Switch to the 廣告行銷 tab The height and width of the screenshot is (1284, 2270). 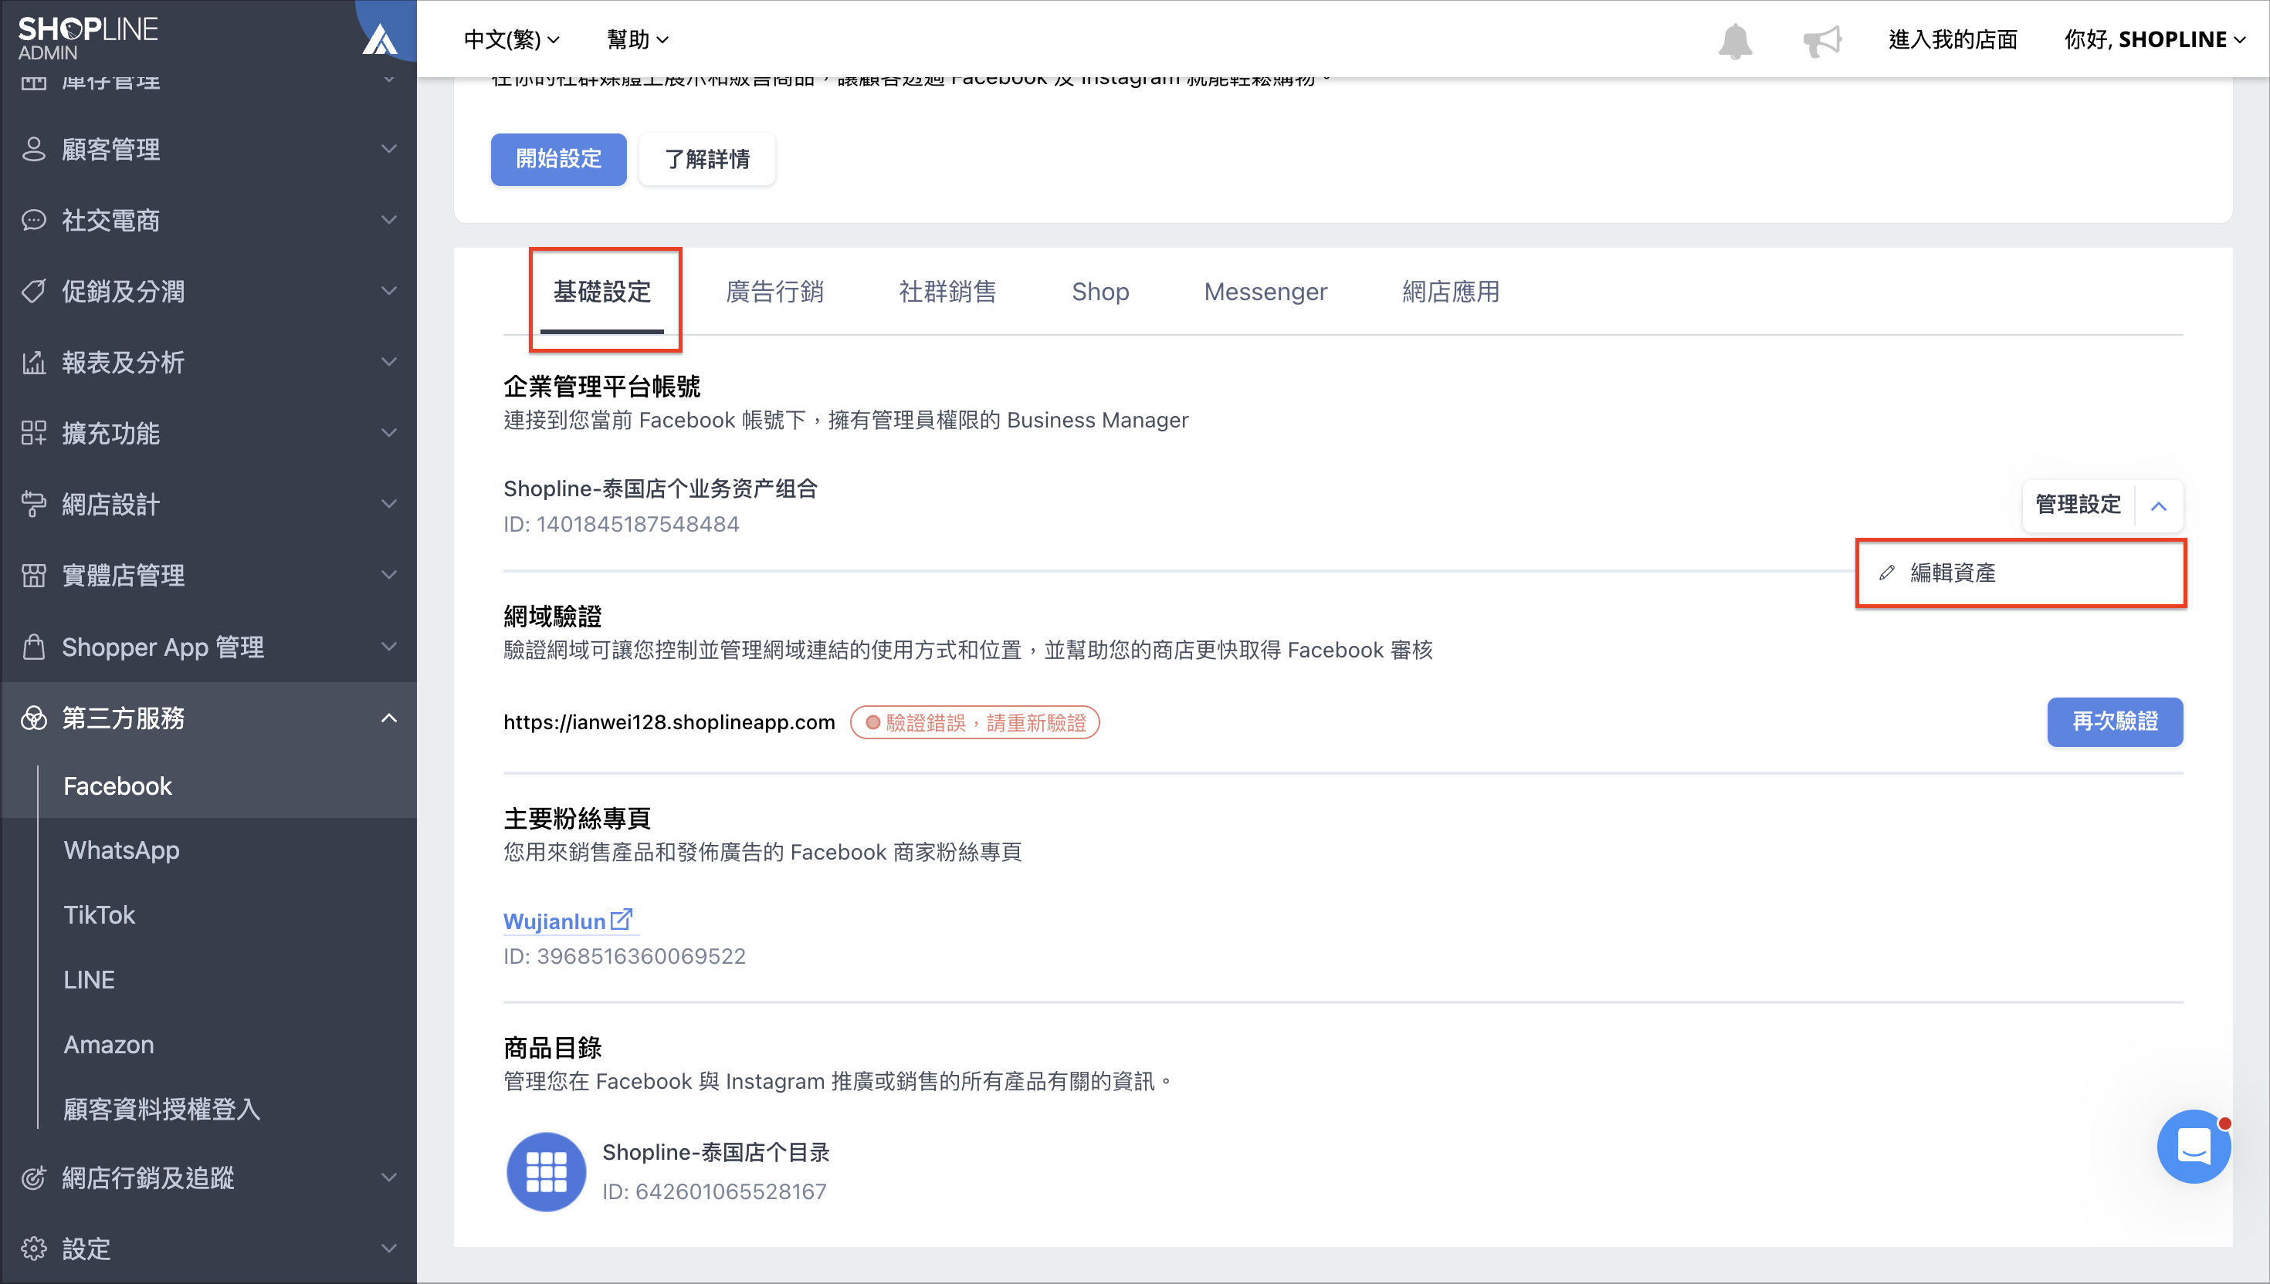point(774,292)
